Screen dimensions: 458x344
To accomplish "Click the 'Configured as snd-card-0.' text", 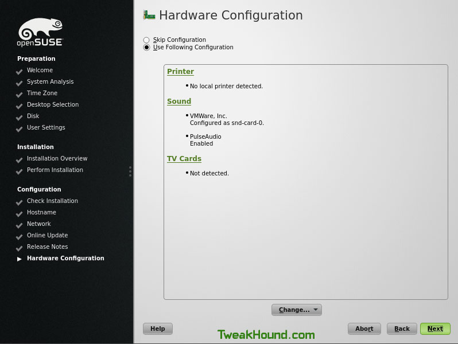I will (227, 123).
